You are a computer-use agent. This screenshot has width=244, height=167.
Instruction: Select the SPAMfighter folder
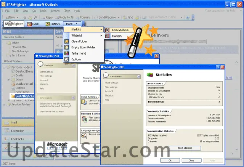(24, 96)
